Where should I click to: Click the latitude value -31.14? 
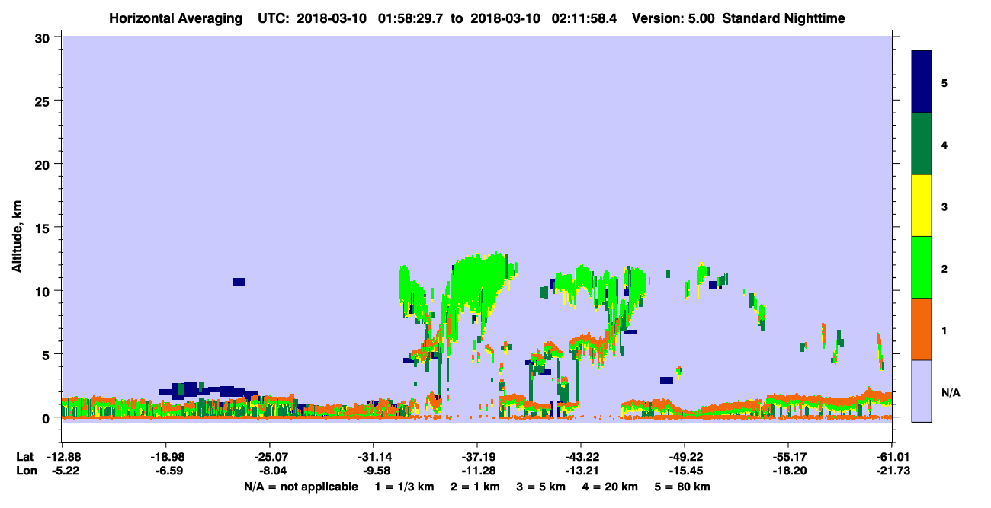click(373, 457)
